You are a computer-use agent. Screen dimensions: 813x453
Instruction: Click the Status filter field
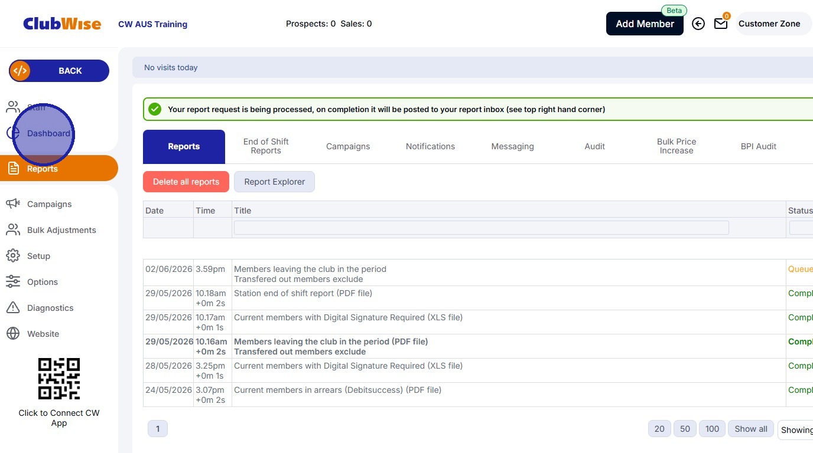coord(801,228)
